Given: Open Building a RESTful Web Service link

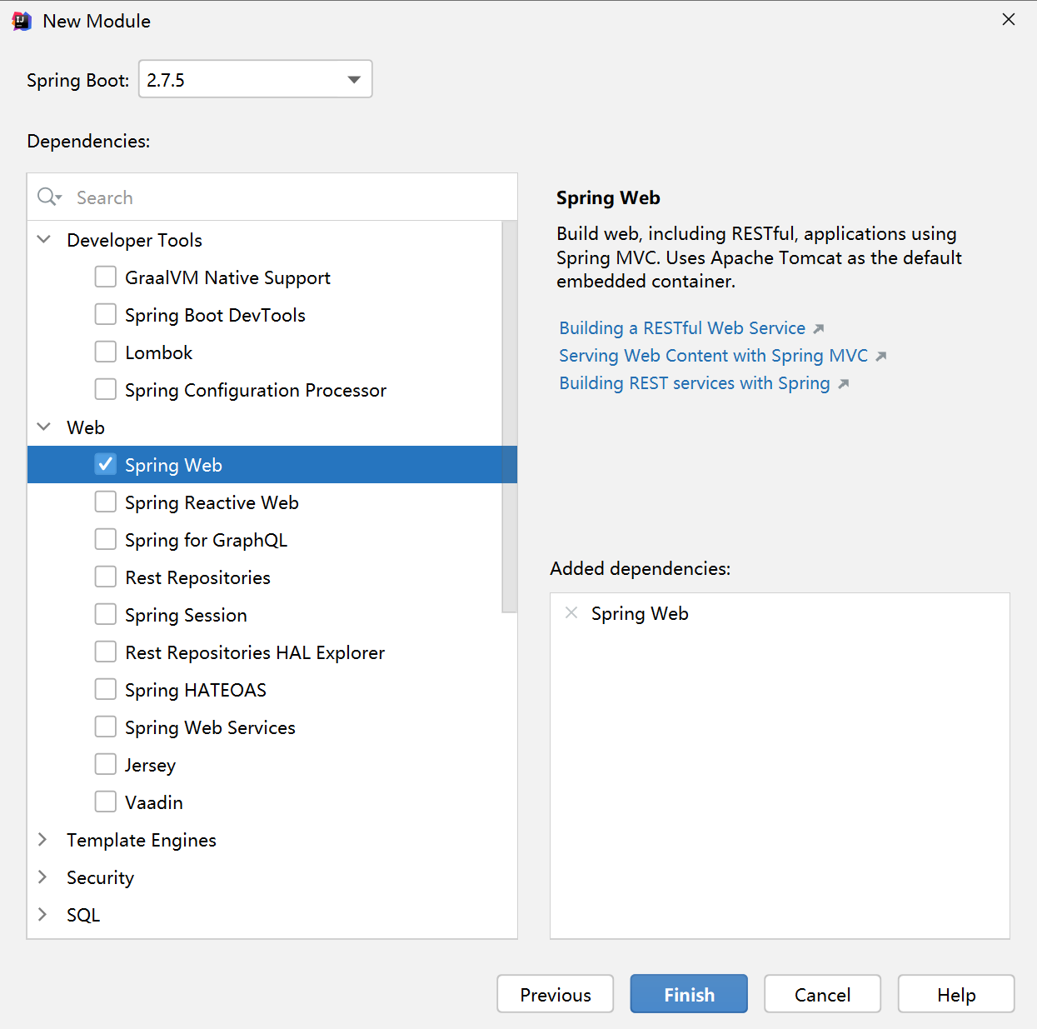Looking at the screenshot, I should [x=682, y=328].
